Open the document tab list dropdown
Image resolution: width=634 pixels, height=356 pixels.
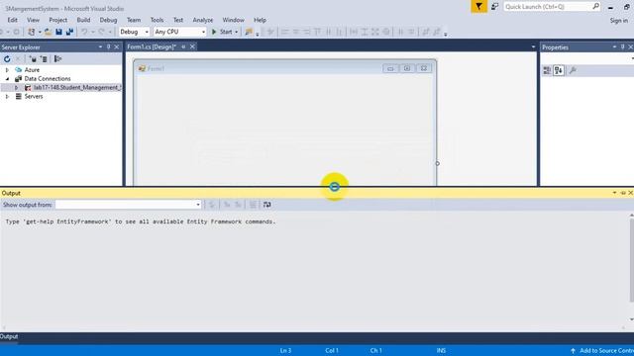click(533, 46)
